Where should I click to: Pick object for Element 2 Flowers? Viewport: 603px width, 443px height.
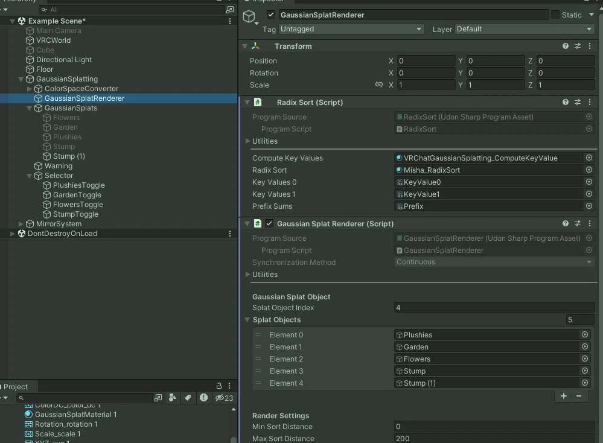(584, 359)
